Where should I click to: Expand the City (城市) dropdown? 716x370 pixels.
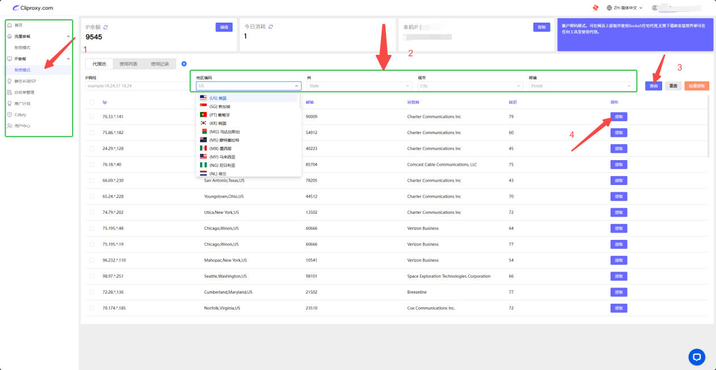point(469,86)
